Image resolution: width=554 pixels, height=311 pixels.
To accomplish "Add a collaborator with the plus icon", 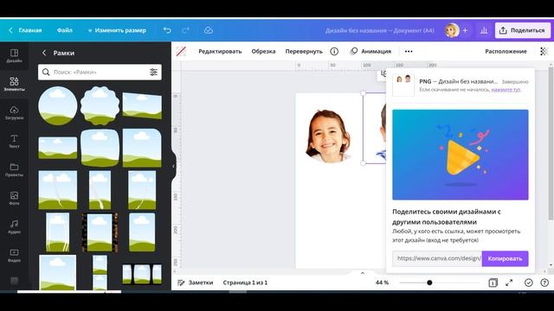I will pos(466,31).
